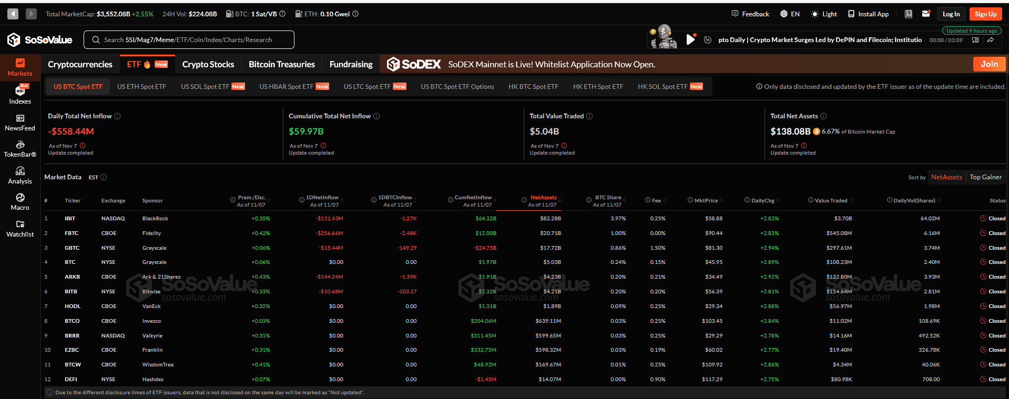Screen dimensions: 1009x399
Task: Open info icon next to Total Value Traded
Action: pos(589,116)
